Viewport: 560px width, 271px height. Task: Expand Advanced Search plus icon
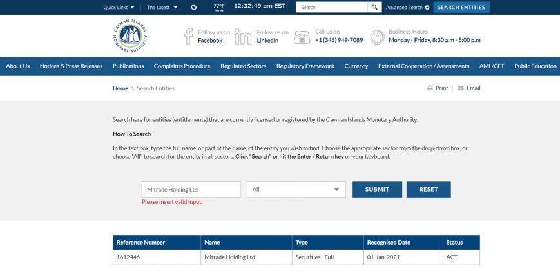[427, 7]
